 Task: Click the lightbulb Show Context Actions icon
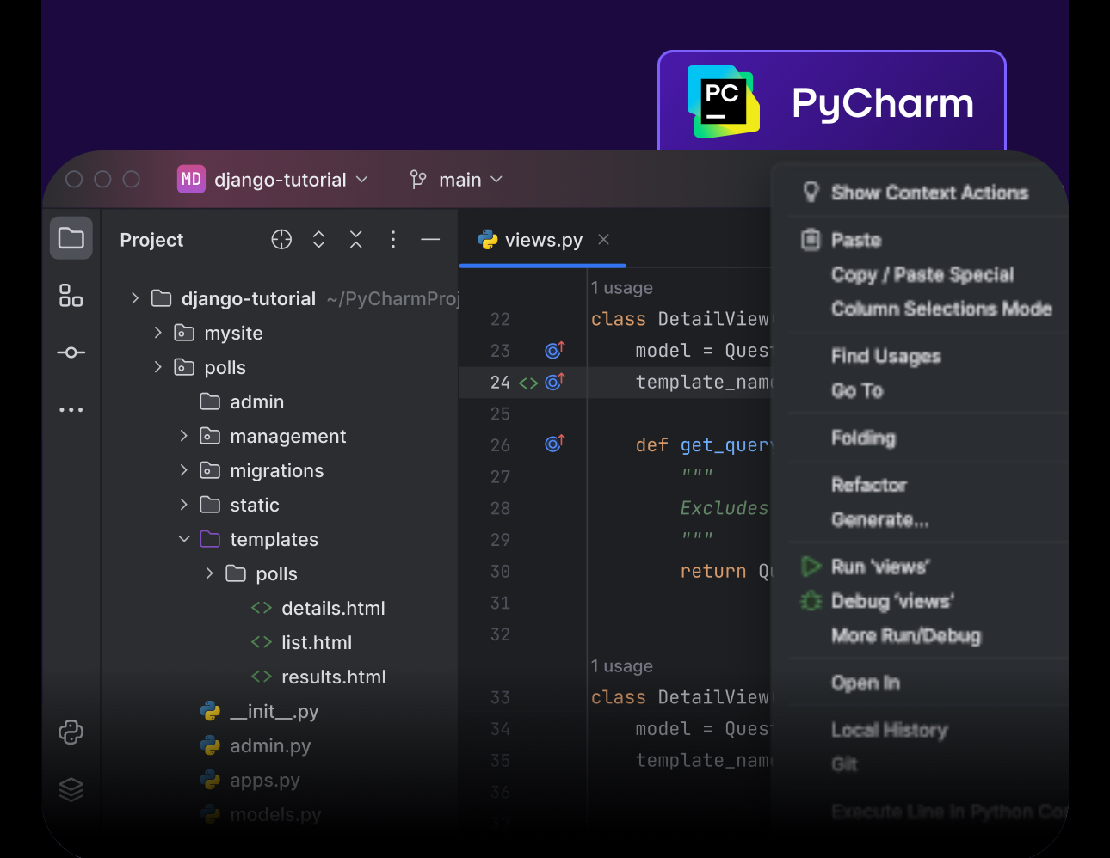(811, 192)
